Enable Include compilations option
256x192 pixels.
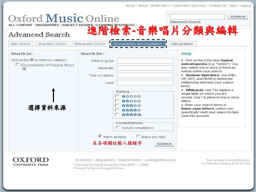[x=118, y=127]
